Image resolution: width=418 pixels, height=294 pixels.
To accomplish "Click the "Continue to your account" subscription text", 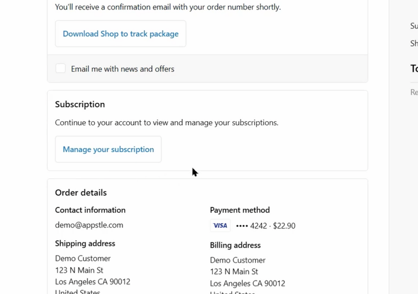I will coord(166,123).
